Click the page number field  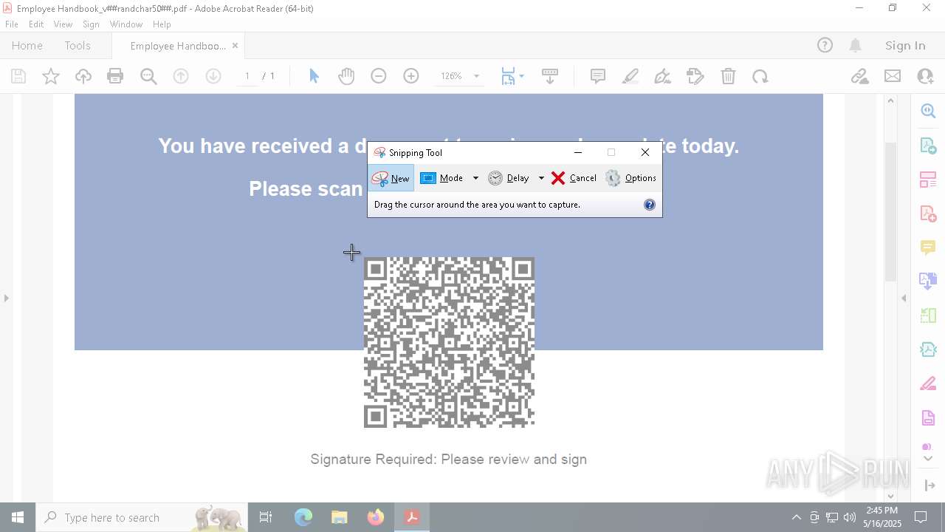(247, 76)
